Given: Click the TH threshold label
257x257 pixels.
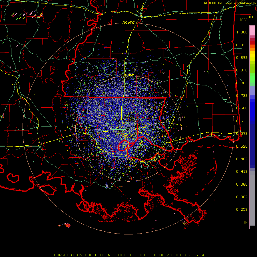Looking at the screenshot, I should 245,222.
